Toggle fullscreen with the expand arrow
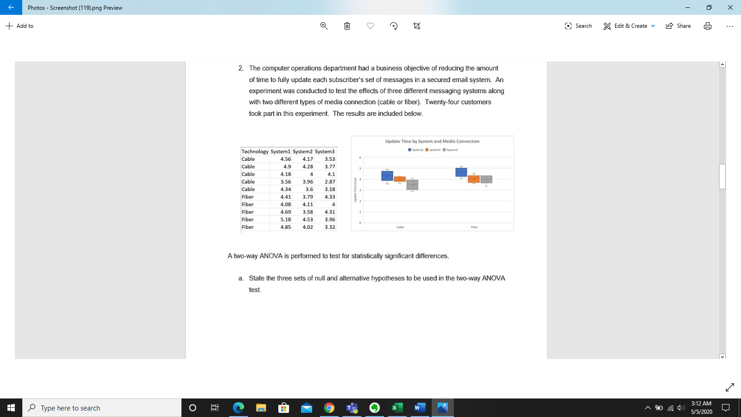The image size is (741, 417). click(730, 386)
